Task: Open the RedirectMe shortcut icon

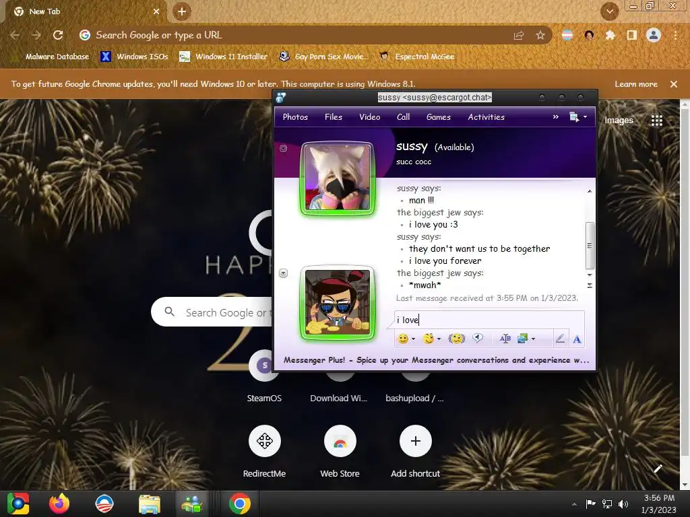Action: [x=264, y=441]
